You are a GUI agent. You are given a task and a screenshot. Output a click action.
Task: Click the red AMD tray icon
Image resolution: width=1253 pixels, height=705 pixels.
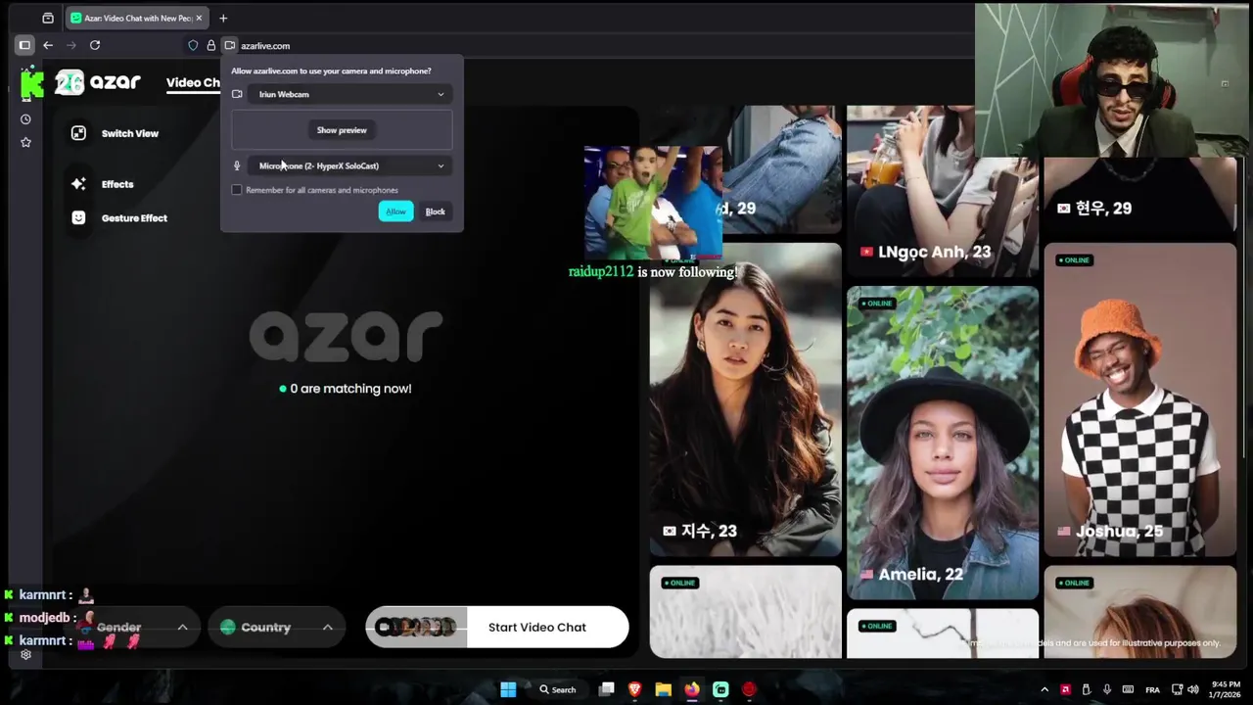[x=1065, y=689]
